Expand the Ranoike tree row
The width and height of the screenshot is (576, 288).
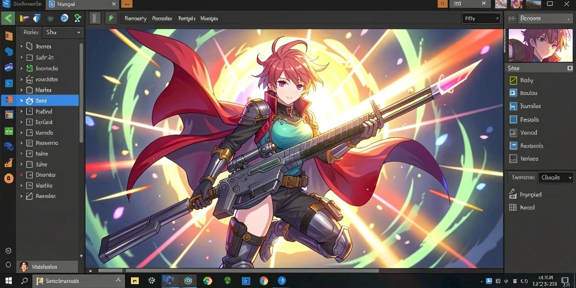pyautogui.click(x=21, y=196)
